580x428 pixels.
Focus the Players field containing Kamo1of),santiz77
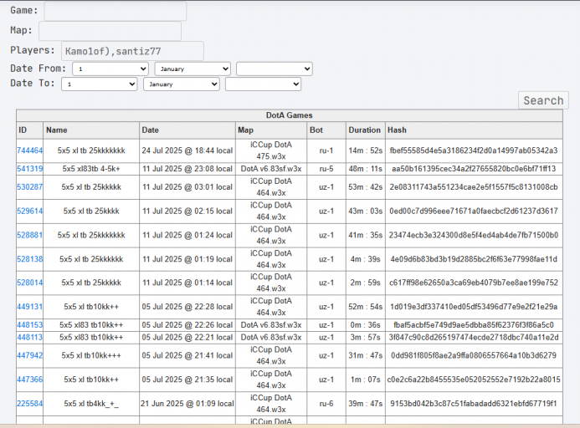coord(132,51)
